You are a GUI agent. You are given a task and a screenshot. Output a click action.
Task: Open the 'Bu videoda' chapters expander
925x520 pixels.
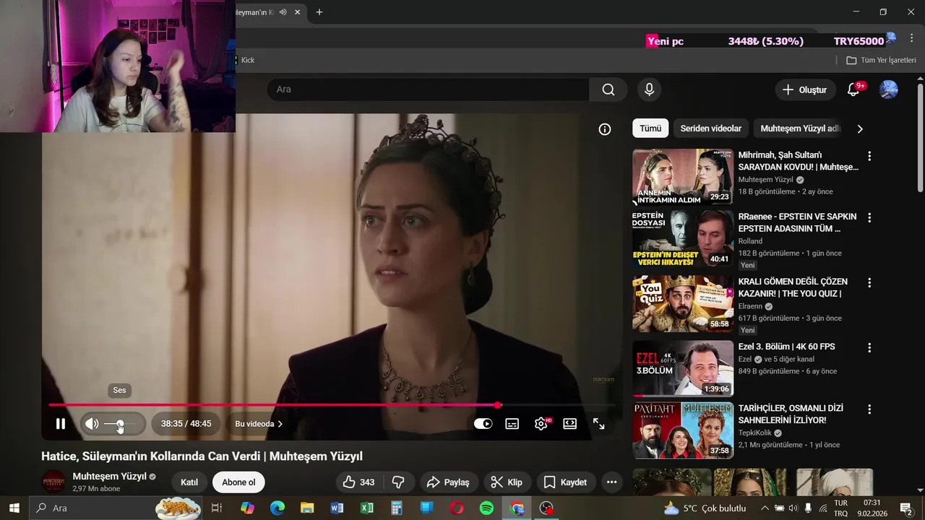259,424
